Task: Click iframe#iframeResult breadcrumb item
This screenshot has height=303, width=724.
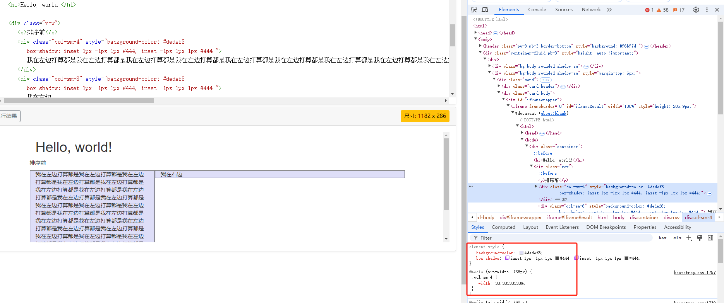Action: [x=570, y=218]
